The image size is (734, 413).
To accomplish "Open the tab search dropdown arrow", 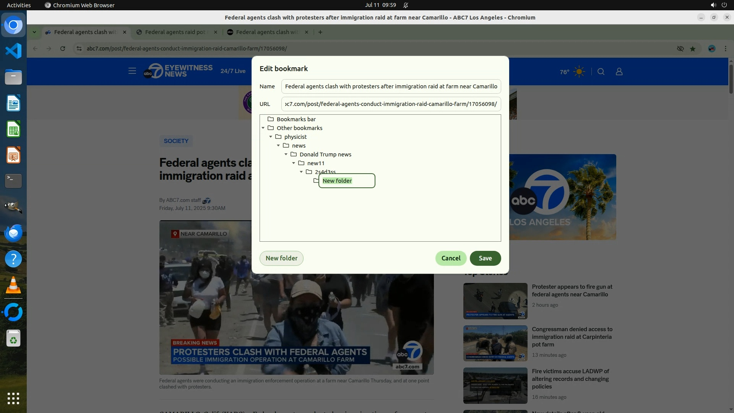I will pyautogui.click(x=34, y=32).
